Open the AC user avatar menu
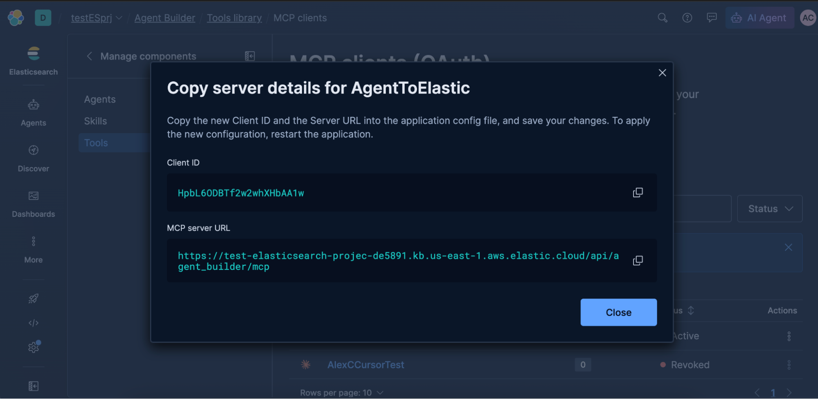 [x=808, y=18]
